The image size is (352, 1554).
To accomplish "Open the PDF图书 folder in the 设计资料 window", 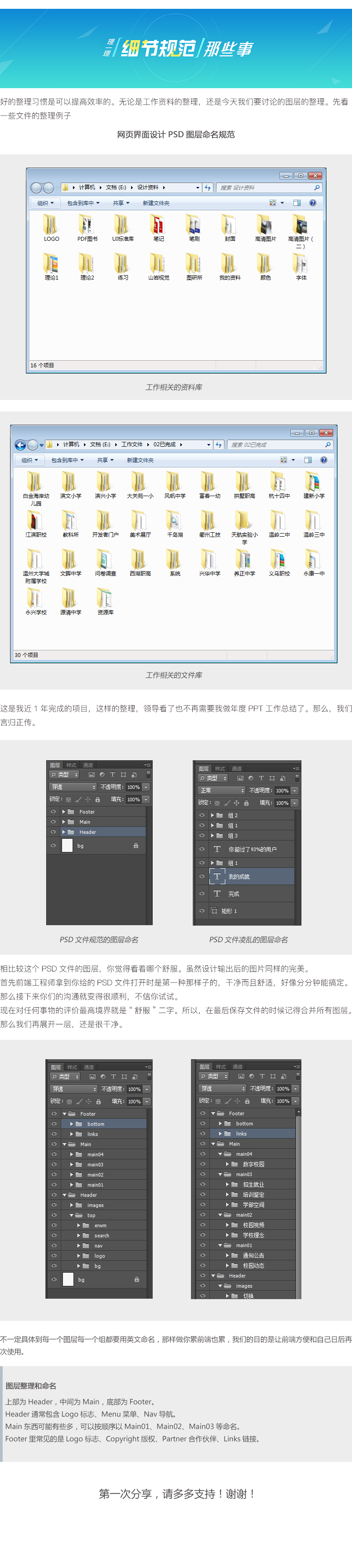I will coord(87,224).
